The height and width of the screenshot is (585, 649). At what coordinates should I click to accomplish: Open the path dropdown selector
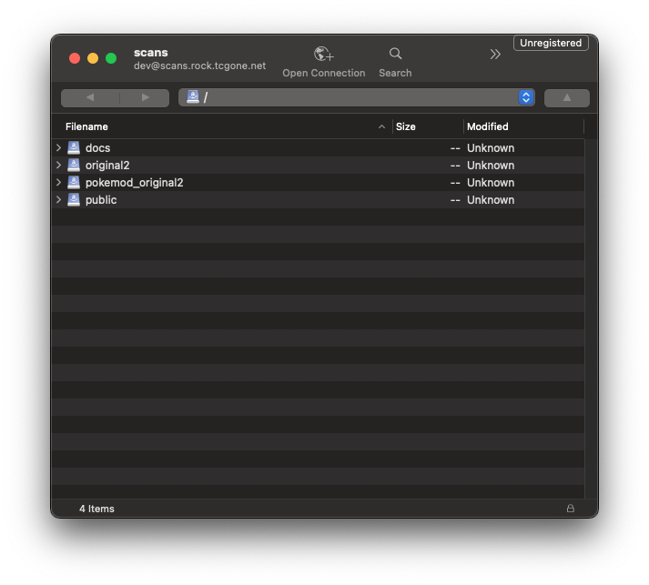click(x=525, y=97)
